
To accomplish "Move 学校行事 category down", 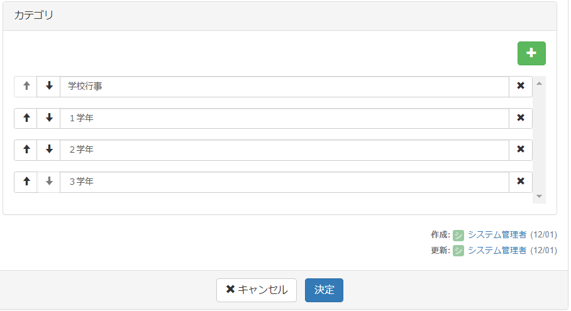I will [49, 87].
